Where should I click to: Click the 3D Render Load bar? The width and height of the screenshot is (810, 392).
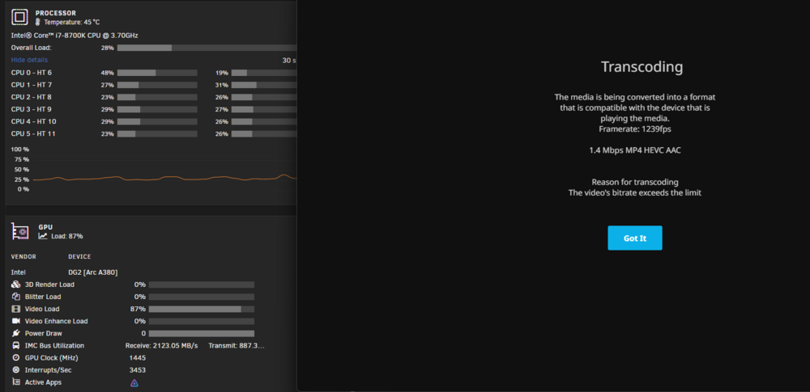[202, 285]
